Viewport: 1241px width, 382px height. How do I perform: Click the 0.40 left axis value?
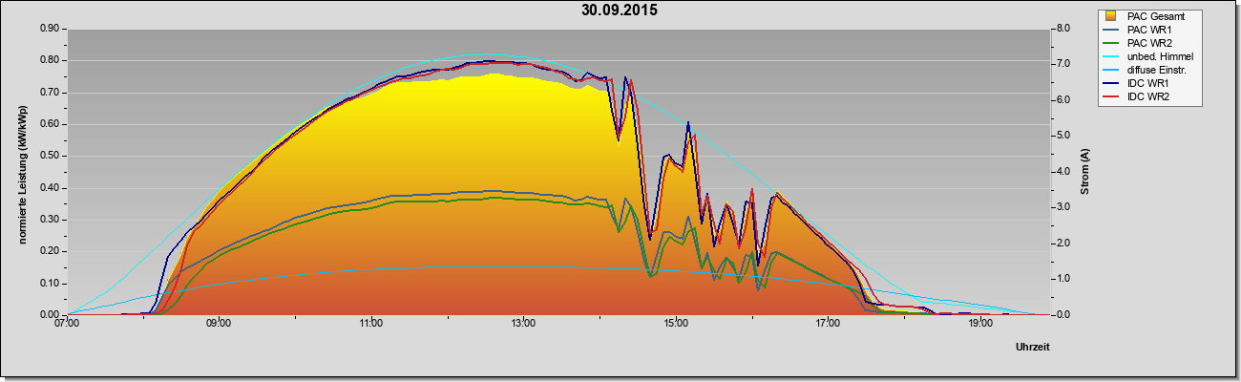click(x=50, y=188)
